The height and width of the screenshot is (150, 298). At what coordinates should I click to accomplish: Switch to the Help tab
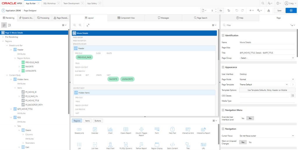pyautogui.click(x=240, y=18)
